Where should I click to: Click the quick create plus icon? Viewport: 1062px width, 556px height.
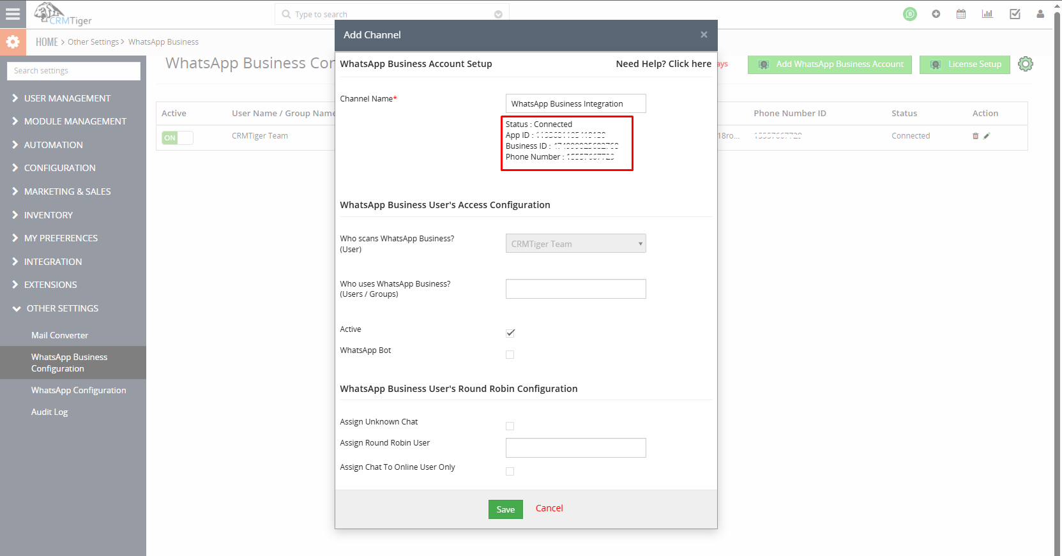(936, 14)
